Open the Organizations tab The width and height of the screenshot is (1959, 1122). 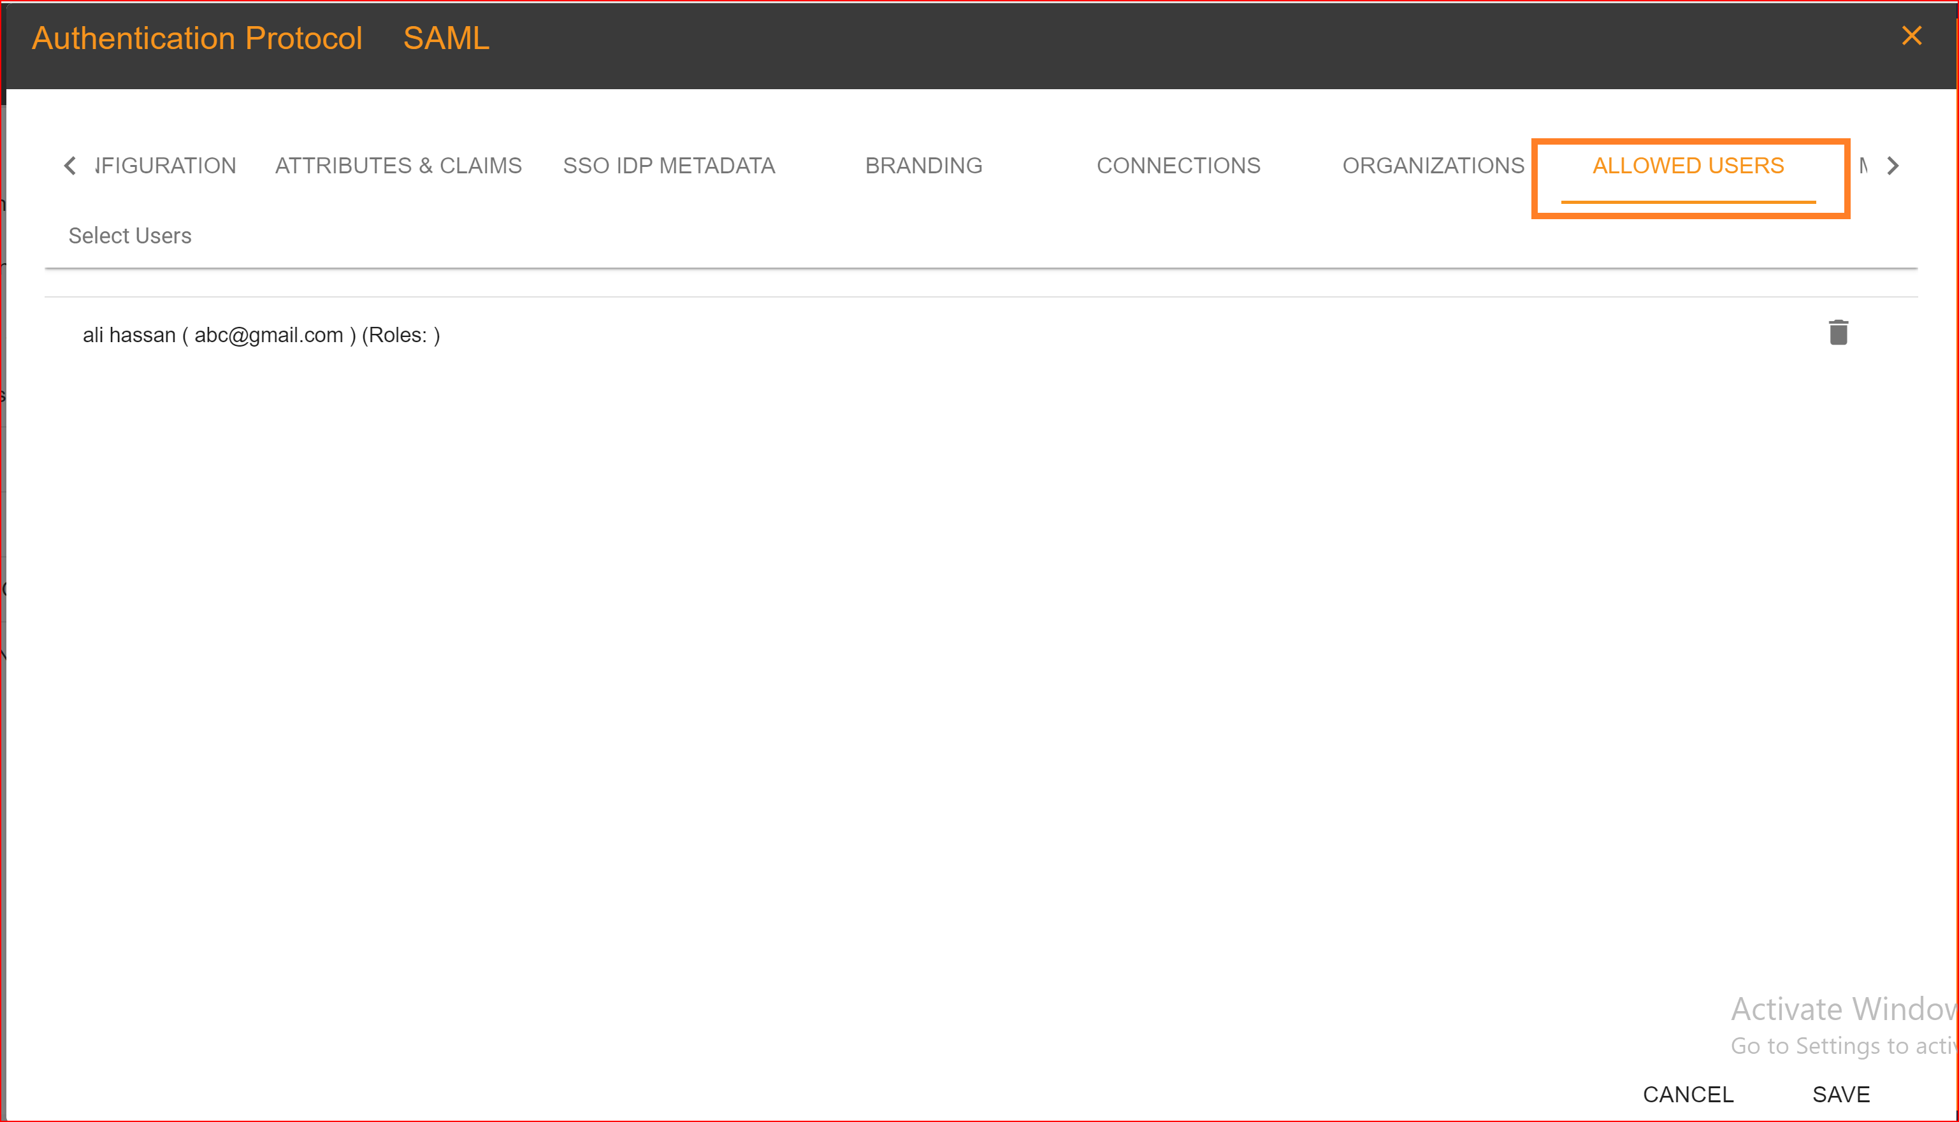coord(1433,166)
